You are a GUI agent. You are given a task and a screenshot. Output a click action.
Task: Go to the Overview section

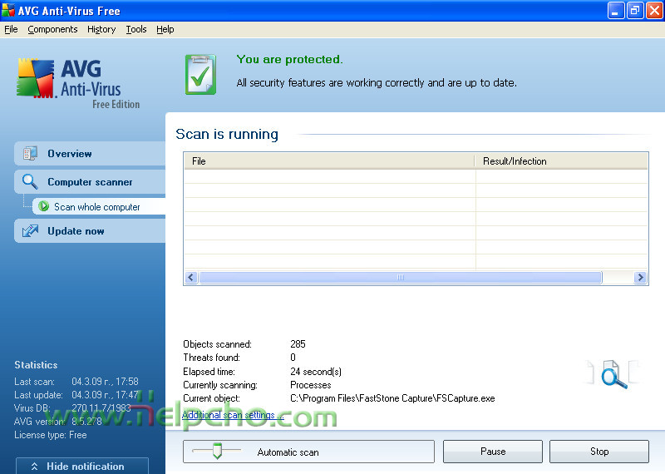click(90, 154)
